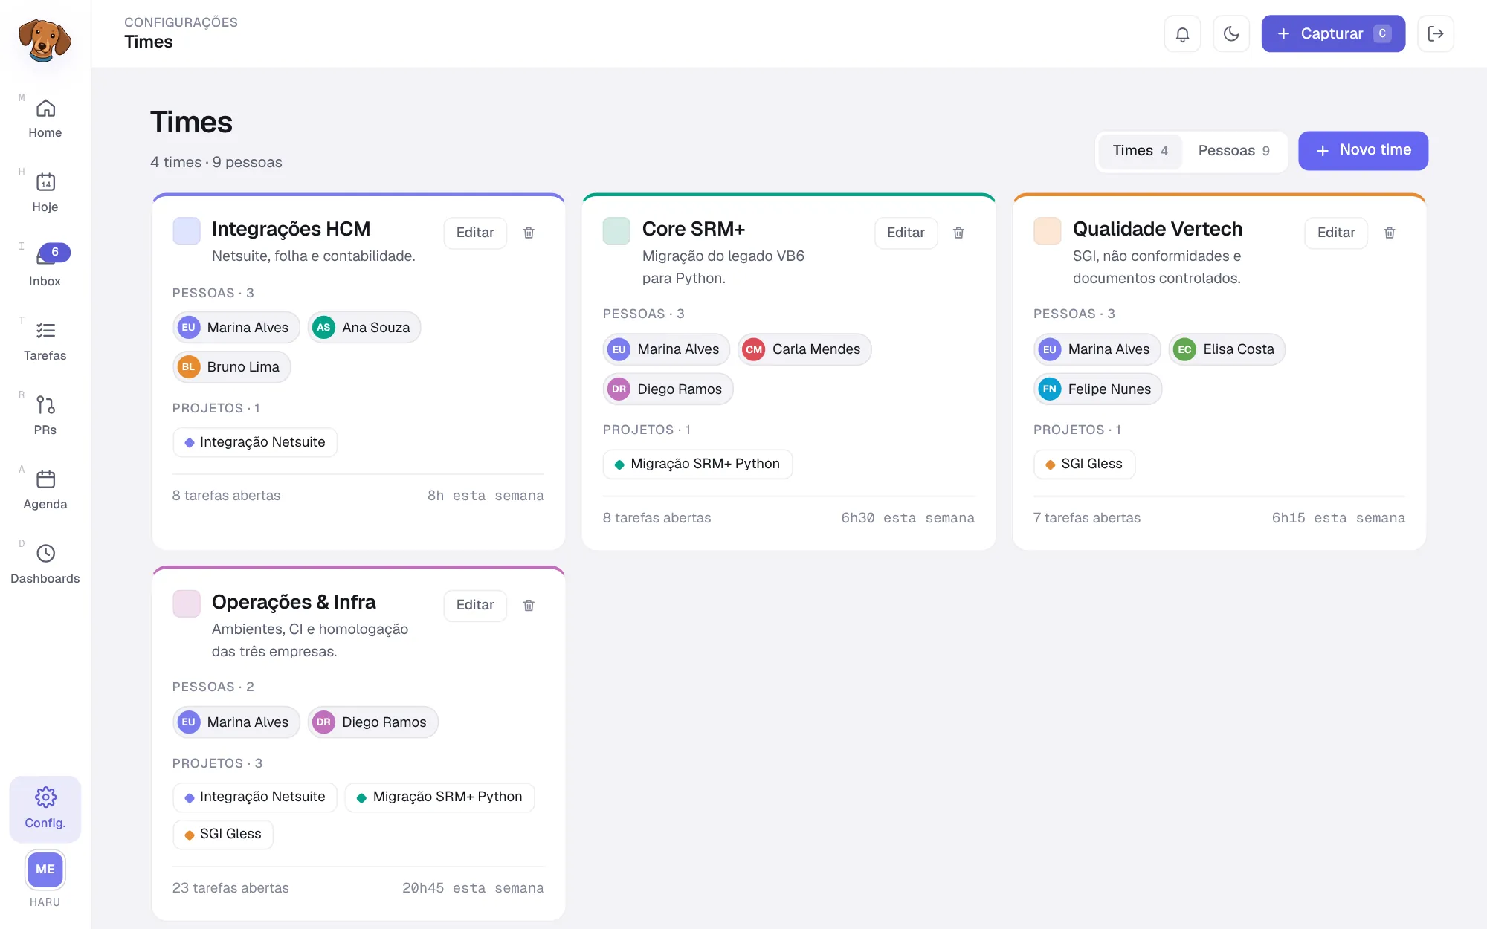Click Integrações HCM color swatch

pyautogui.click(x=187, y=231)
